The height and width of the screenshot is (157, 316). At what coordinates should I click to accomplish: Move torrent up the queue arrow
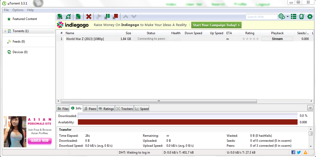[125, 17]
